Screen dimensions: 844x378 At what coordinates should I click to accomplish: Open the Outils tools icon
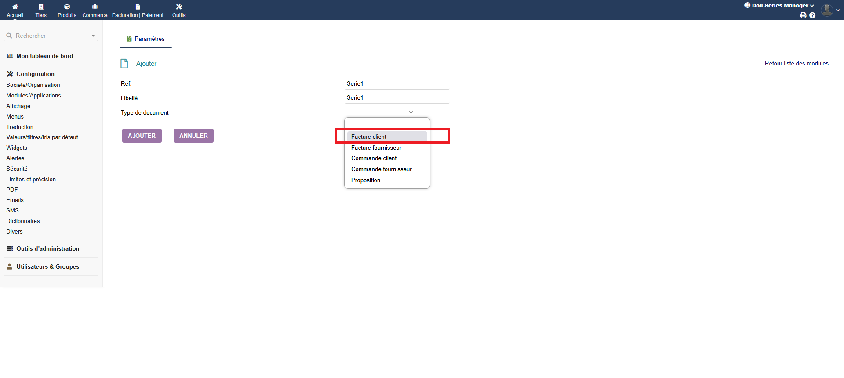pos(178,7)
